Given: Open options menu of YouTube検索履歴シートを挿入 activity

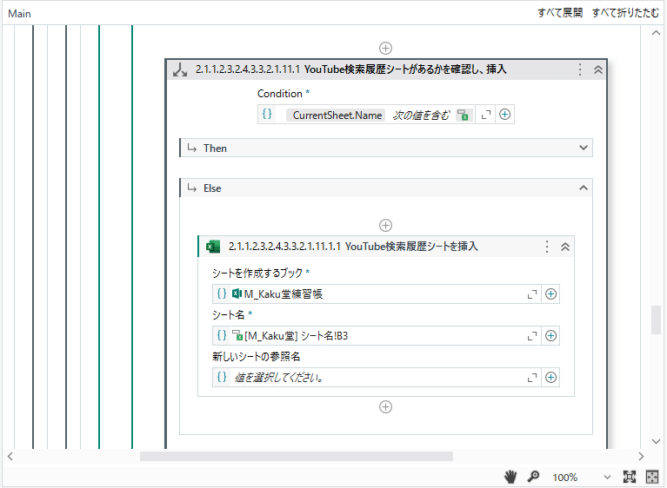Looking at the screenshot, I should click(547, 247).
